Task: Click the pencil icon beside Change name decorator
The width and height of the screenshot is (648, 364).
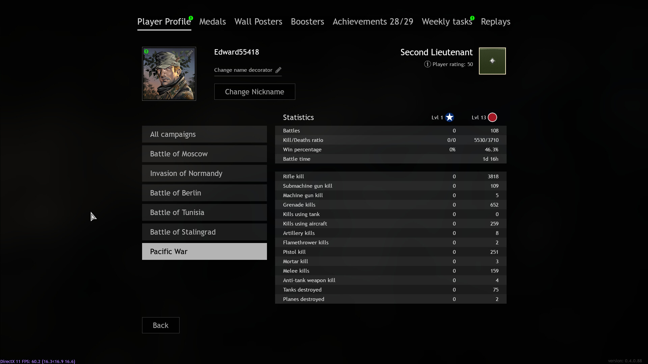Action: pyautogui.click(x=278, y=70)
